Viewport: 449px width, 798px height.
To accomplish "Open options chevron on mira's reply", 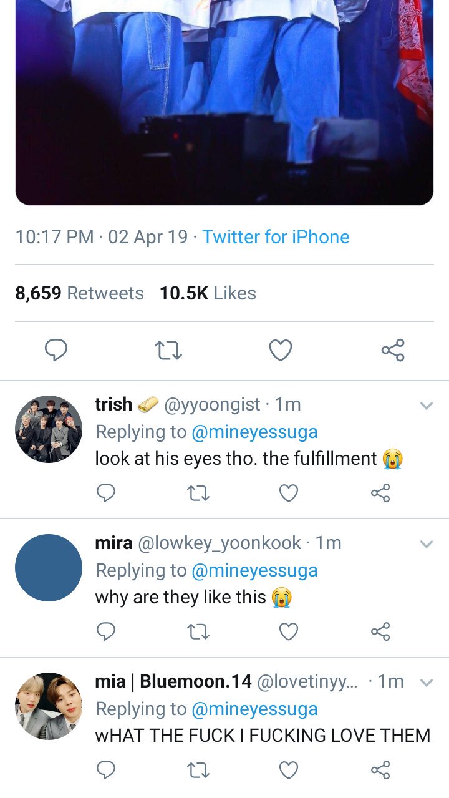I will click(427, 544).
